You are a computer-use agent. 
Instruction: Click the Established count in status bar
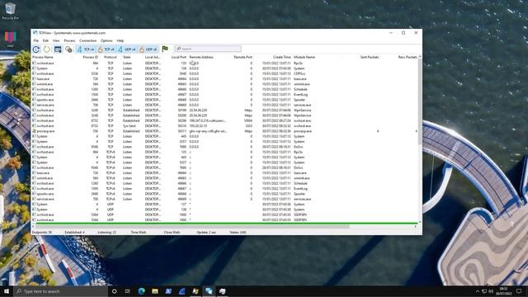(75, 233)
